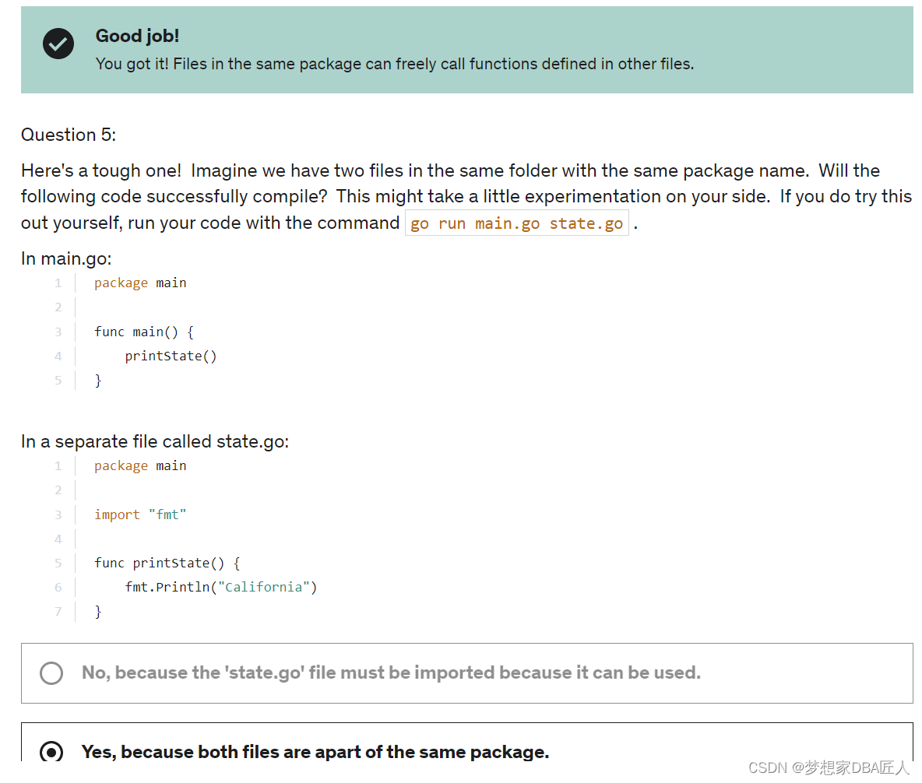Click "In a separate file called state.go:" text
This screenshot has width=922, height=783.
[x=155, y=441]
